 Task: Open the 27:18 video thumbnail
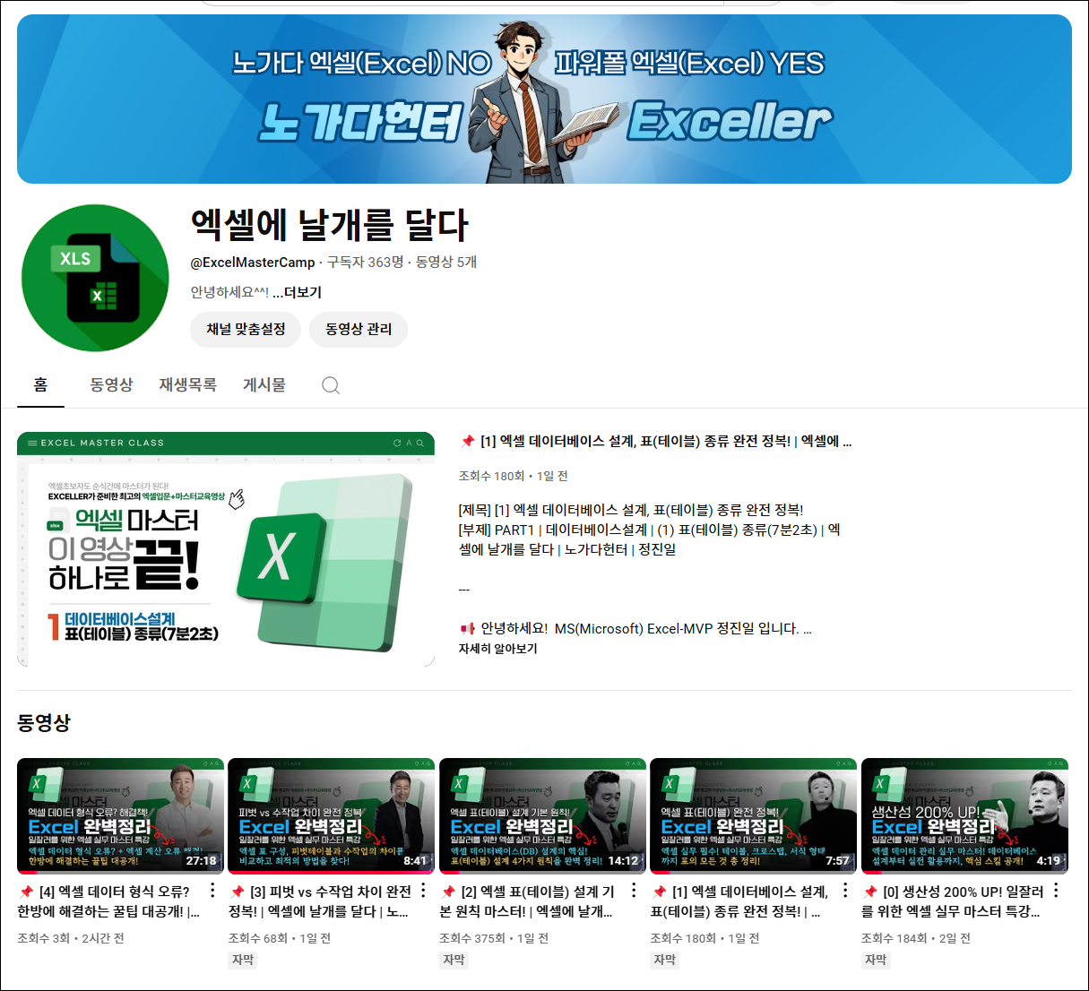(x=120, y=815)
